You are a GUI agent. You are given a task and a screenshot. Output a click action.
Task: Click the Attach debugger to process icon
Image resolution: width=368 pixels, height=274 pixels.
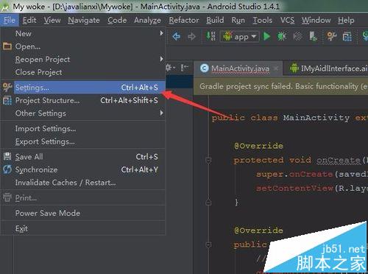coord(313,36)
